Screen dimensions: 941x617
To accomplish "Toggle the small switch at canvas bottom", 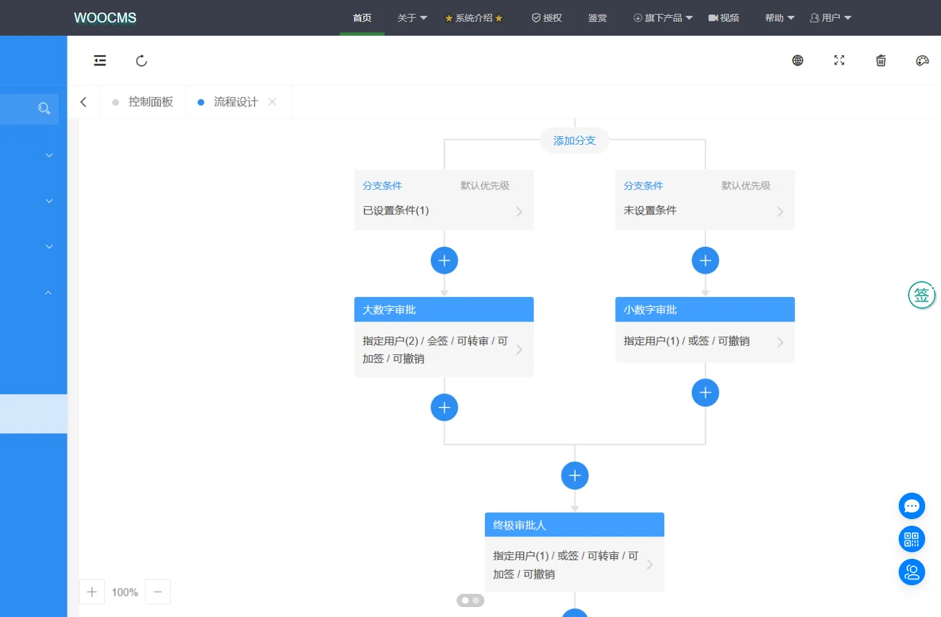I will (x=470, y=600).
